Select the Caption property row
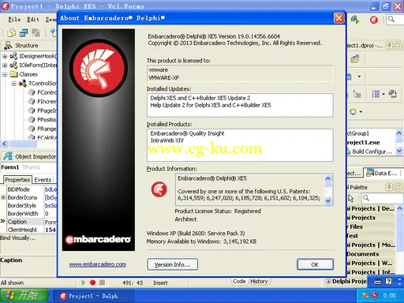Image resolution: width=404 pixels, height=303 pixels. click(28, 222)
